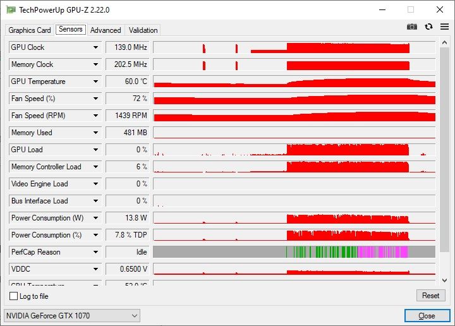
Task: Click the PerfCap Reason color graph
Action: (x=294, y=252)
